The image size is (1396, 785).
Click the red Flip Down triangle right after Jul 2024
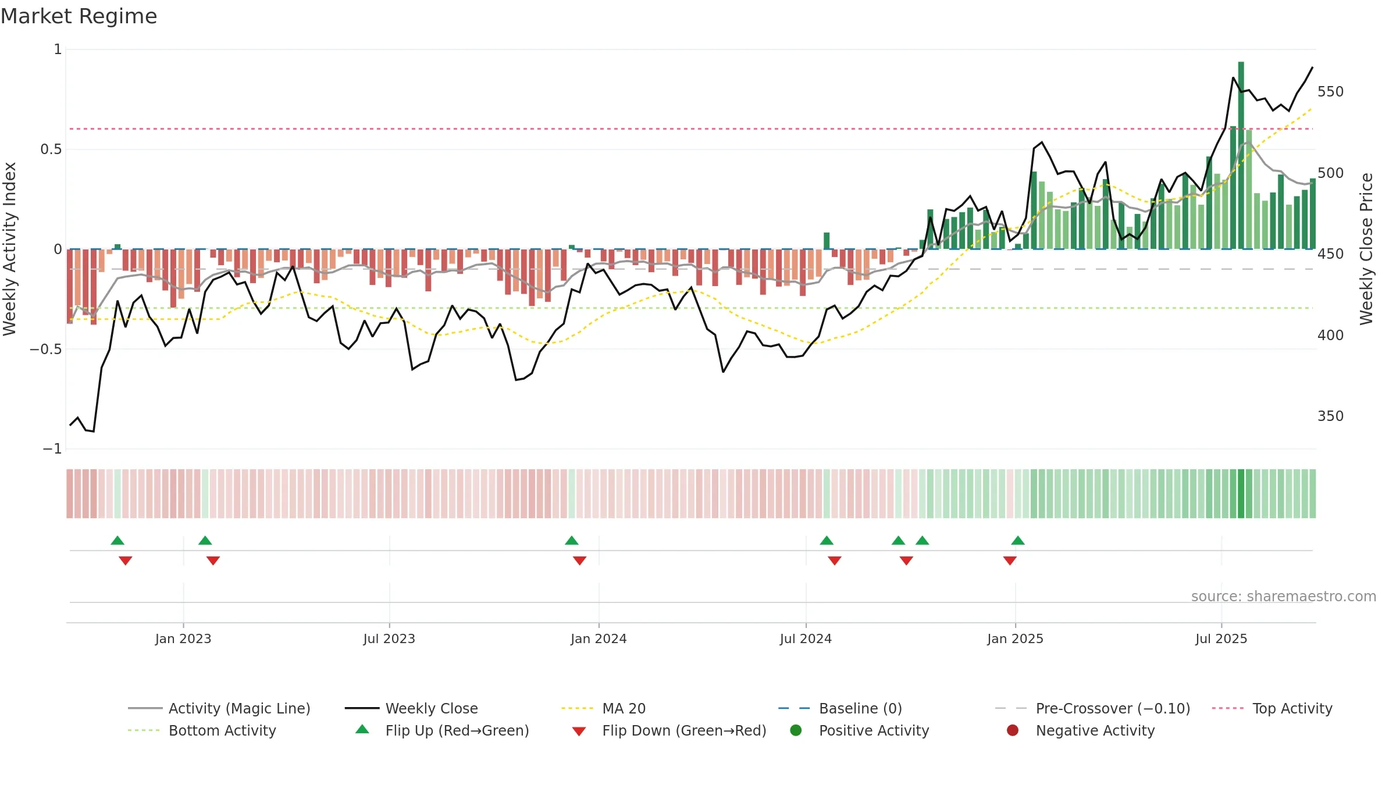[835, 561]
